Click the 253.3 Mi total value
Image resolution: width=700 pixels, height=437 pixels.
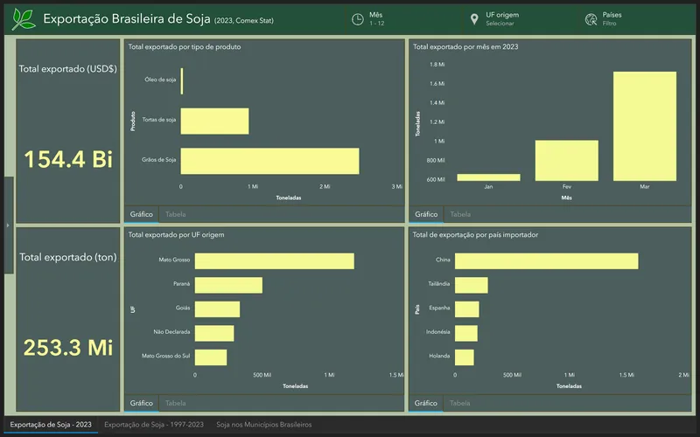68,348
